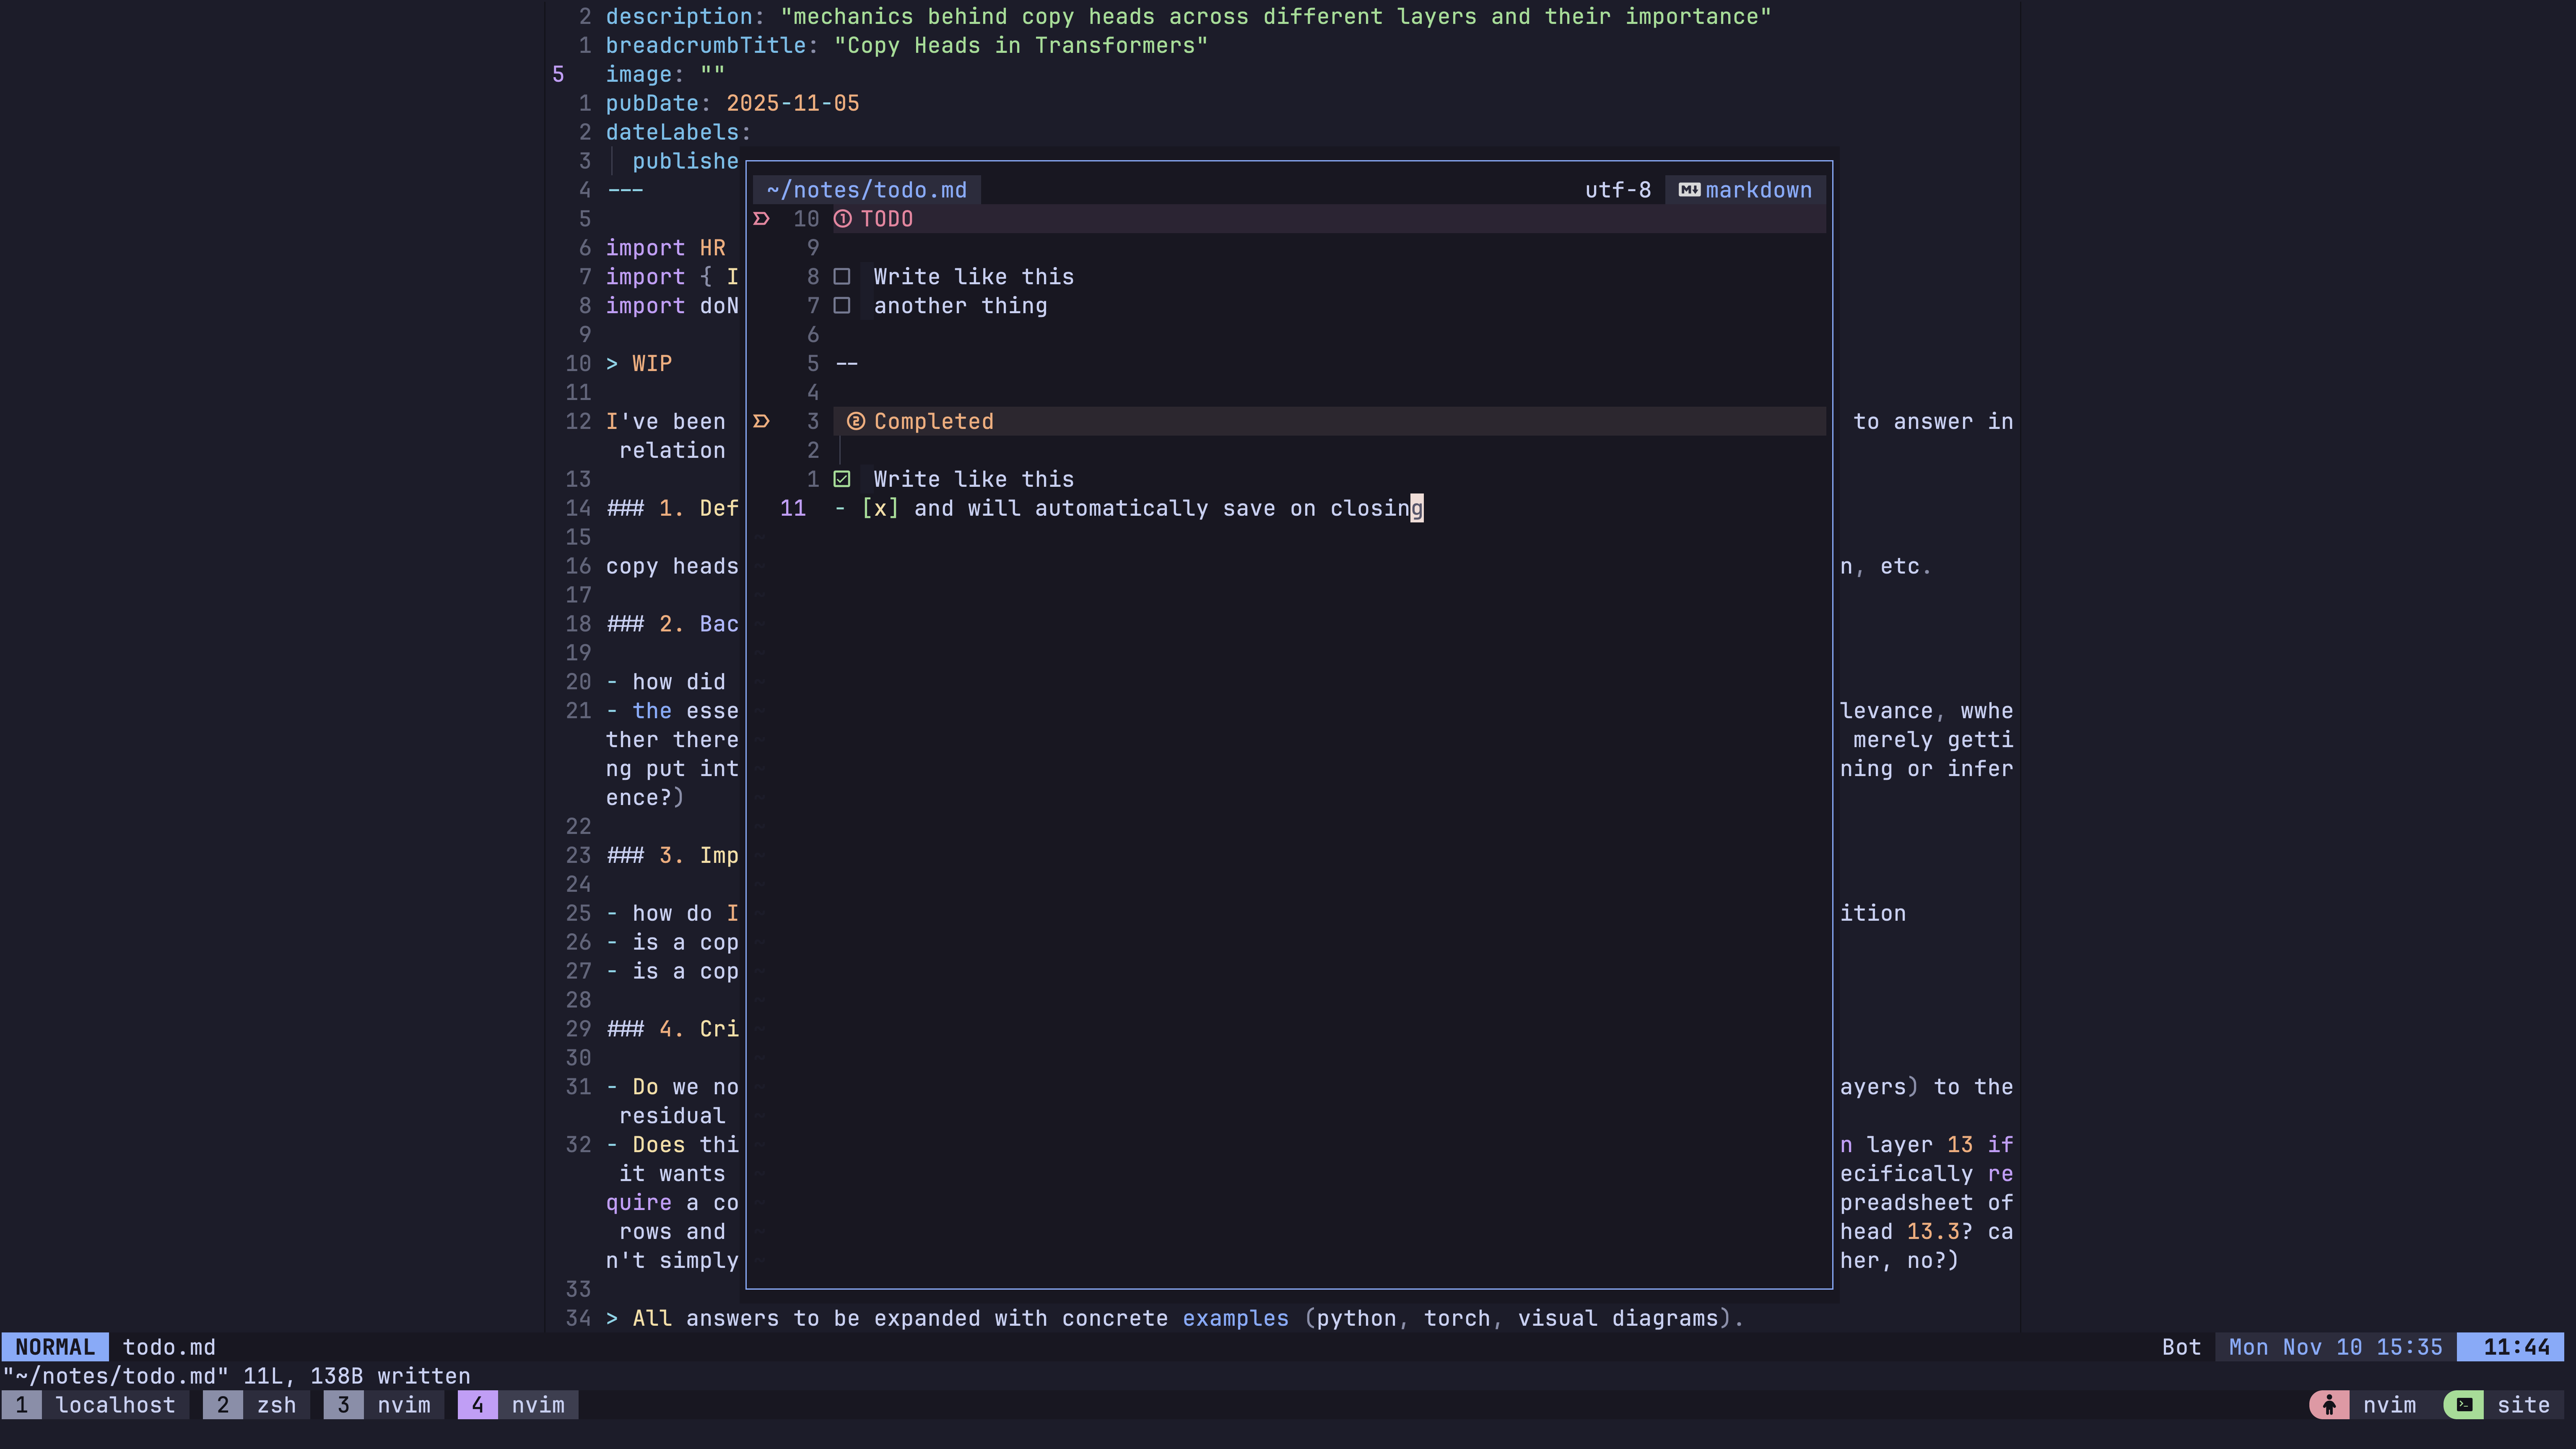Click the '> WIP' blockquote line
The image size is (2576, 1449).
point(639,363)
